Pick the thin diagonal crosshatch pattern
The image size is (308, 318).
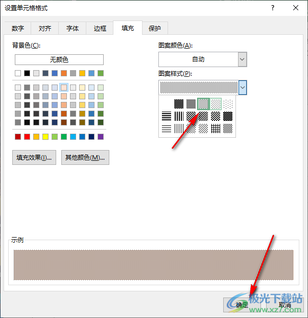click(228, 129)
